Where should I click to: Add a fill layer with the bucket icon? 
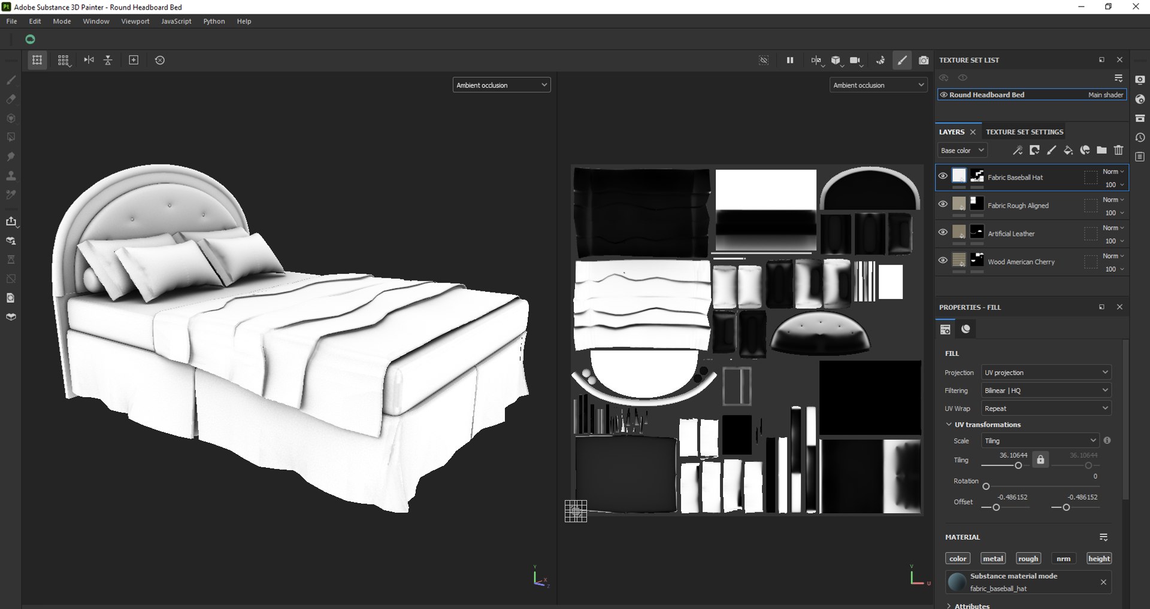1068,150
